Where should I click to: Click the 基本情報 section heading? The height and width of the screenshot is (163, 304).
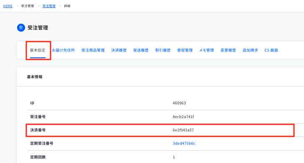pyautogui.click(x=35, y=77)
